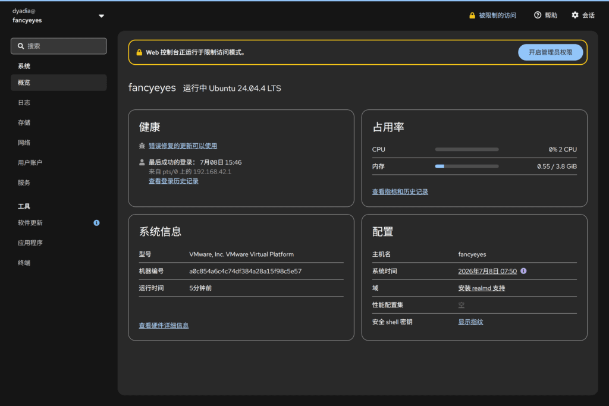Open 用户账户 page
Image resolution: width=609 pixels, height=406 pixels.
(59, 163)
